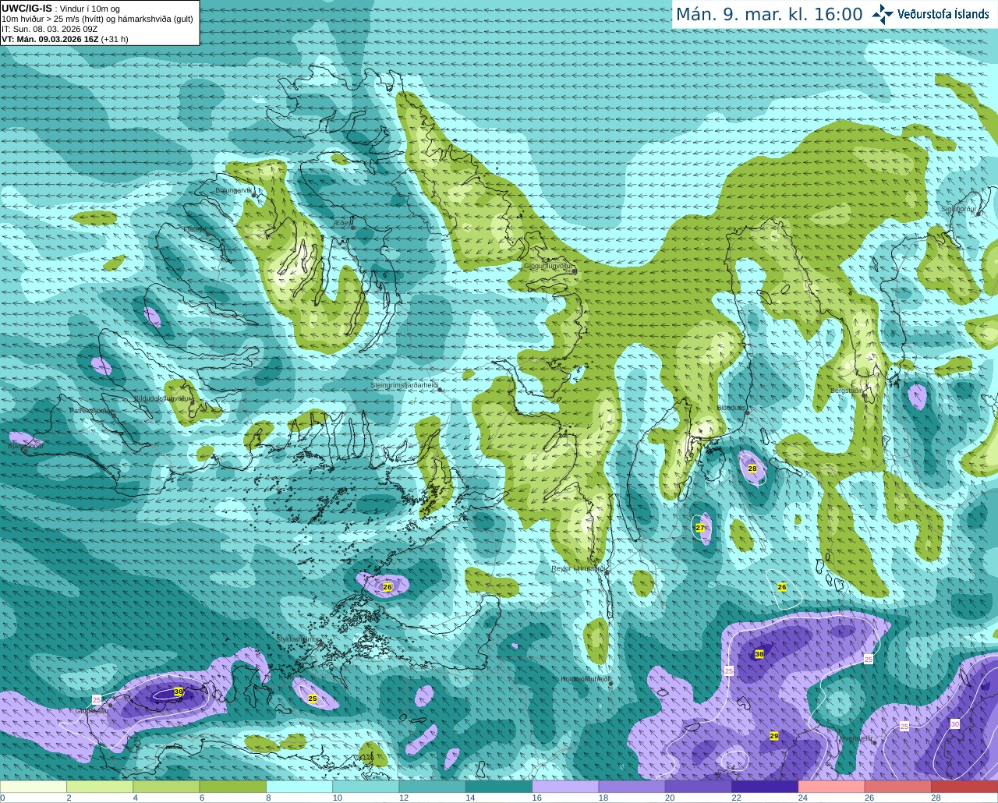Pick the 16–18 m/s lavender legend swatch

pos(565,787)
